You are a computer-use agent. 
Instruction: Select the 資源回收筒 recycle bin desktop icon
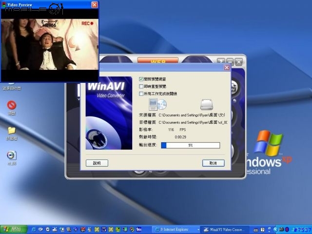[x=12, y=86]
